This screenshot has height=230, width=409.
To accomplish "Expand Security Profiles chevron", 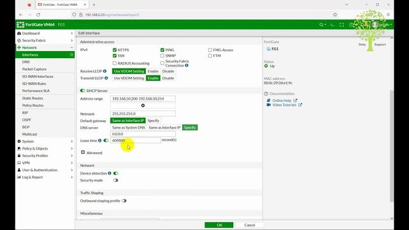I will [x=72, y=156].
